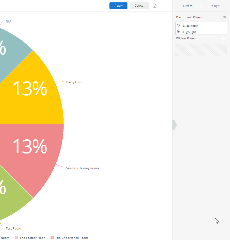The height and width of the screenshot is (240, 230).
Task: Add a widget filter with plus icon
Action: (224, 39)
